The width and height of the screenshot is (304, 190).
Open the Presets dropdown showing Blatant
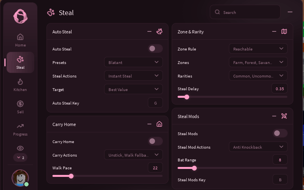click(x=134, y=62)
